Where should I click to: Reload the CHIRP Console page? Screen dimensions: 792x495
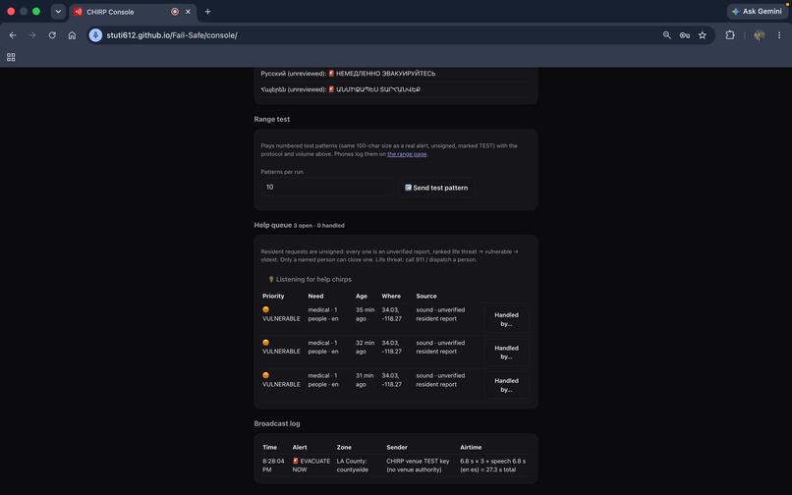52,35
